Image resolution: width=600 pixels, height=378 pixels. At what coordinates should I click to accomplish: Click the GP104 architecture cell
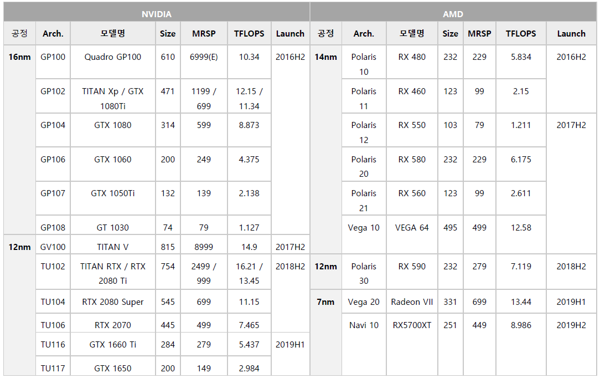tap(53, 130)
